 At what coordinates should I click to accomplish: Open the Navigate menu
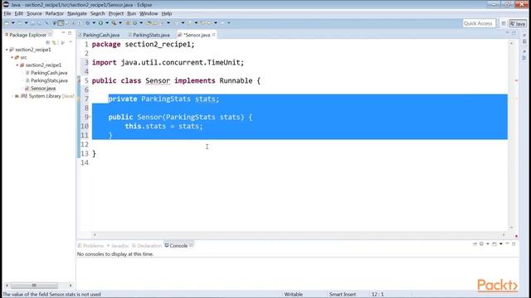tap(77, 13)
